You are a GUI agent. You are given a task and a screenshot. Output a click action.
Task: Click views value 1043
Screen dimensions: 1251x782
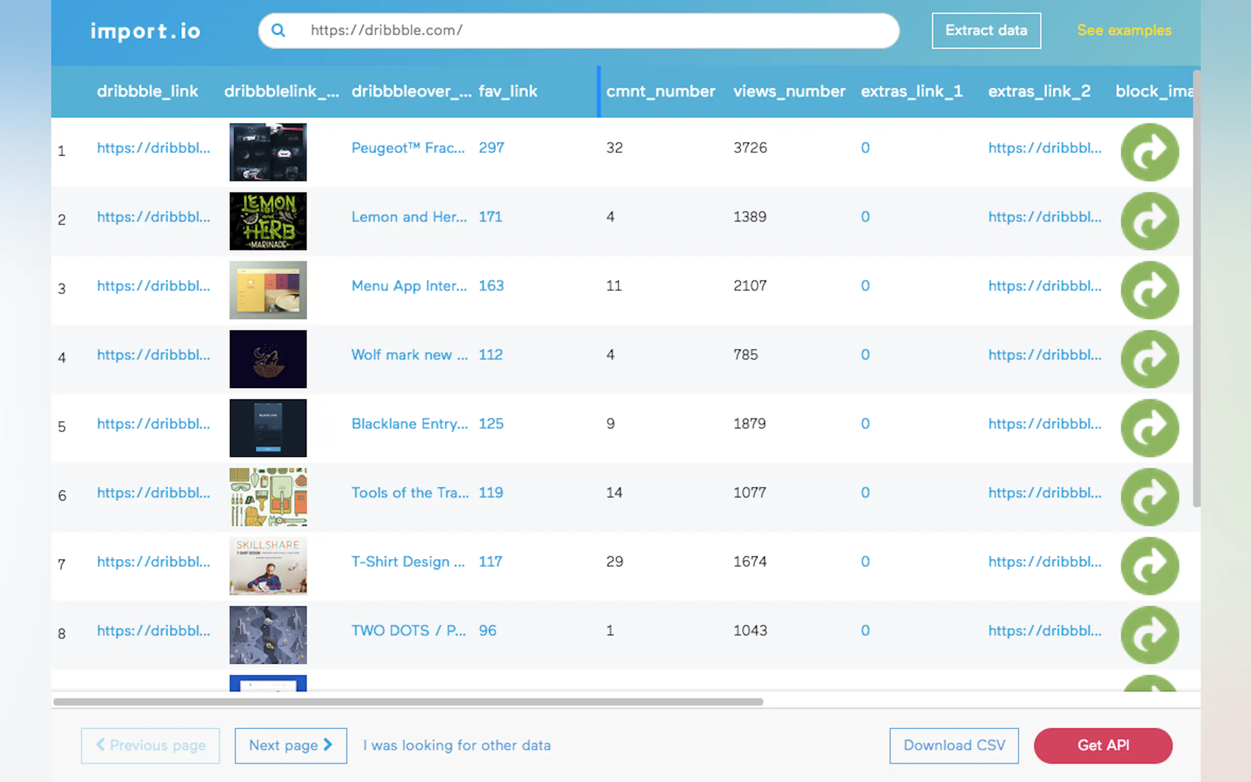pyautogui.click(x=750, y=630)
